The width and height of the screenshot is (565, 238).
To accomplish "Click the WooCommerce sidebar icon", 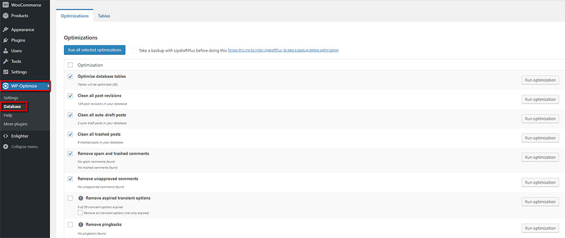I will [6, 5].
